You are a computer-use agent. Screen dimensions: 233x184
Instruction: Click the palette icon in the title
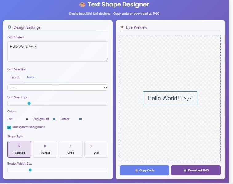coord(82,5)
